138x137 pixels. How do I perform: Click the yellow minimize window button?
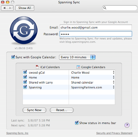(8, 2)
